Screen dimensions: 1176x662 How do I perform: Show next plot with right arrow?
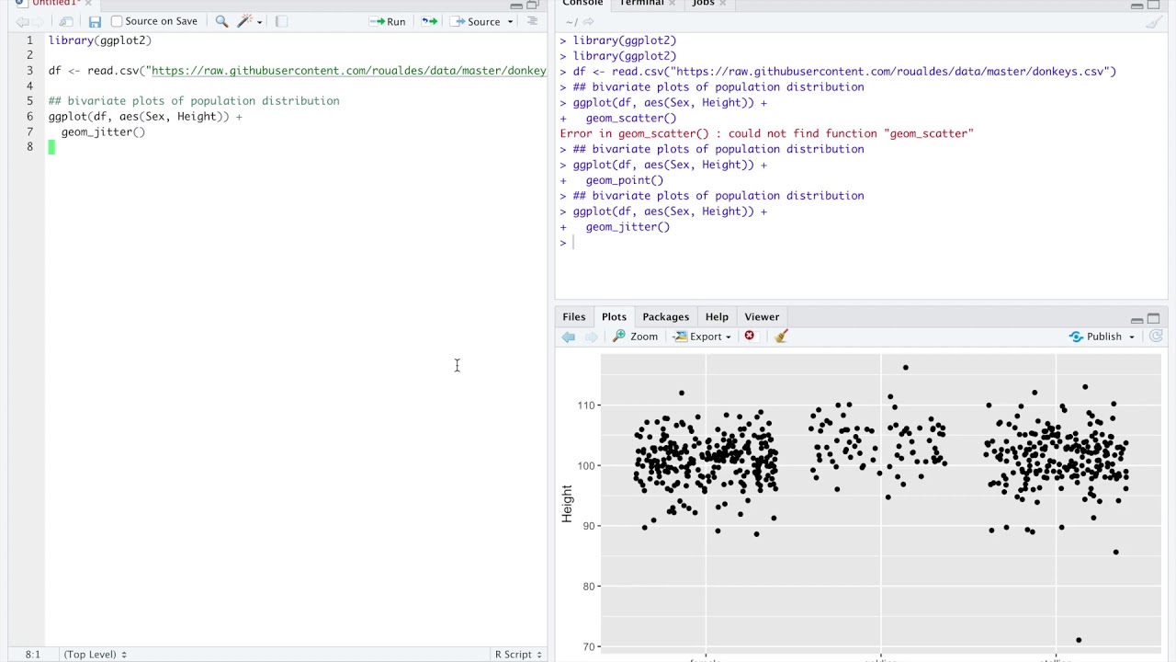click(592, 337)
